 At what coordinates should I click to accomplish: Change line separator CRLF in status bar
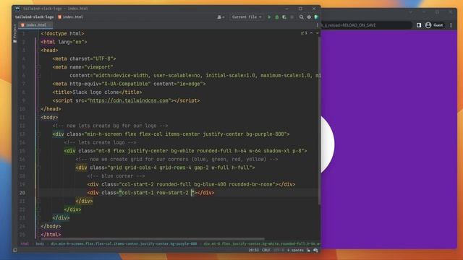(x=266, y=250)
